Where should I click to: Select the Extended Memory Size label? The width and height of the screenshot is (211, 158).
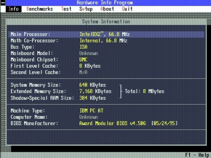pos(38,92)
